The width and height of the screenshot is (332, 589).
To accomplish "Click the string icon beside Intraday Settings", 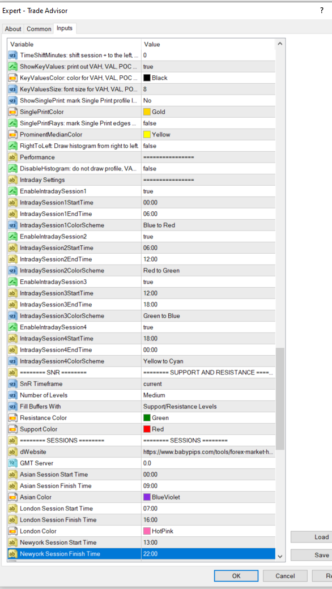I will pyautogui.click(x=12, y=180).
